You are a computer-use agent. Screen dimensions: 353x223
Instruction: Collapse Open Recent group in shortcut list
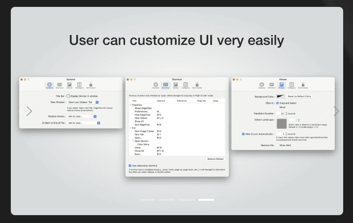pyautogui.click(x=133, y=141)
